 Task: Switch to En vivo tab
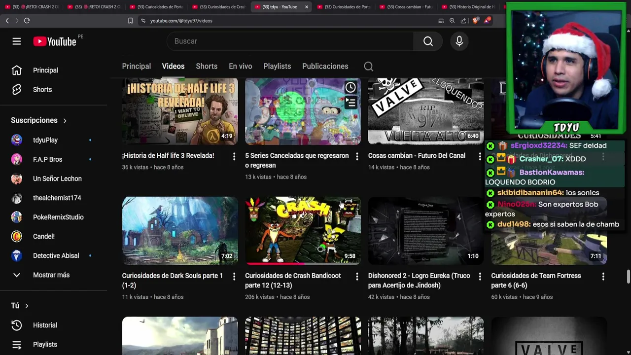[x=240, y=66]
